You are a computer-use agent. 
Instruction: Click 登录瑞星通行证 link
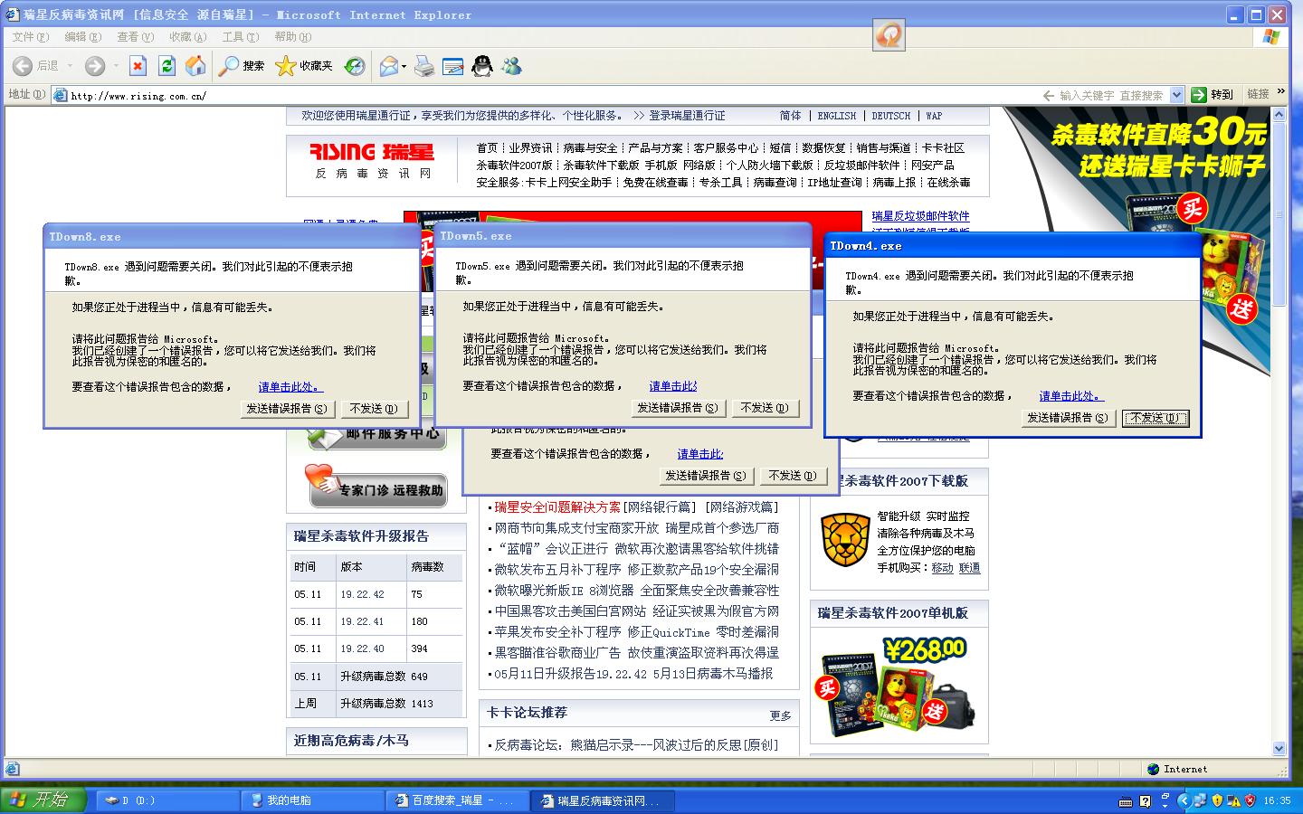pyautogui.click(x=687, y=116)
